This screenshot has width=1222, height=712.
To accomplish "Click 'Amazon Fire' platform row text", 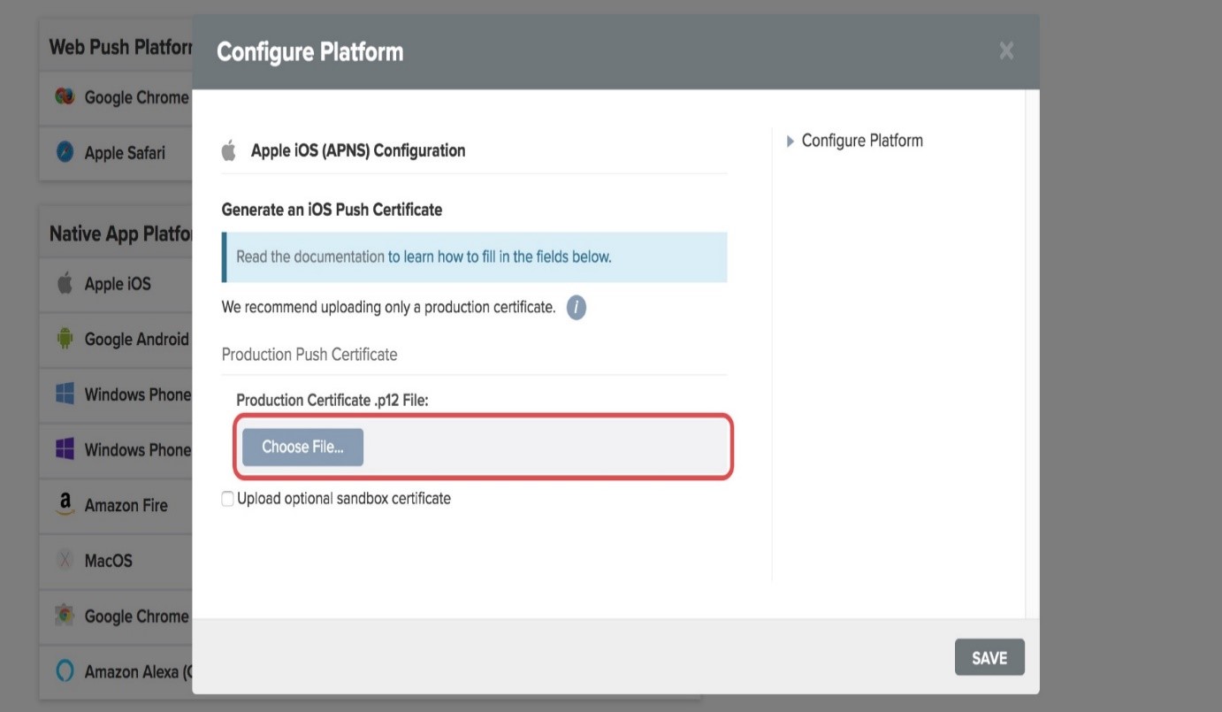I will coord(126,505).
